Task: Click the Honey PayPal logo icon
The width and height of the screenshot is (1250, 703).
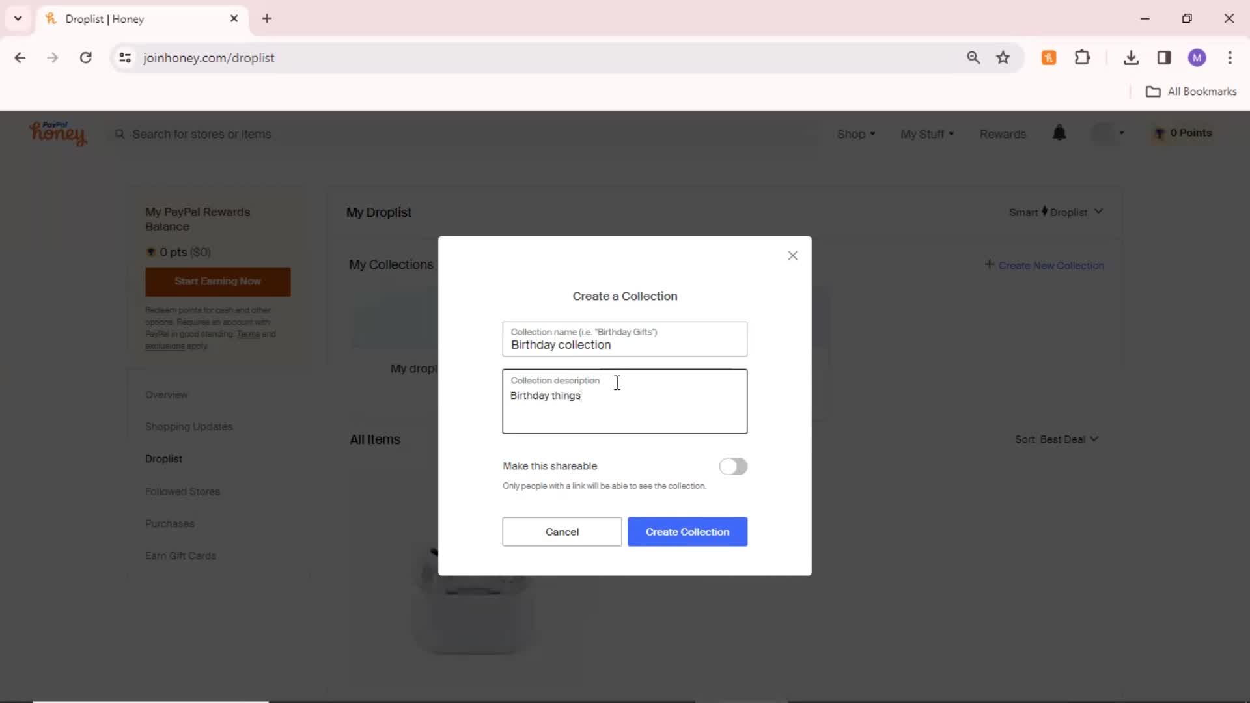Action: tap(59, 133)
